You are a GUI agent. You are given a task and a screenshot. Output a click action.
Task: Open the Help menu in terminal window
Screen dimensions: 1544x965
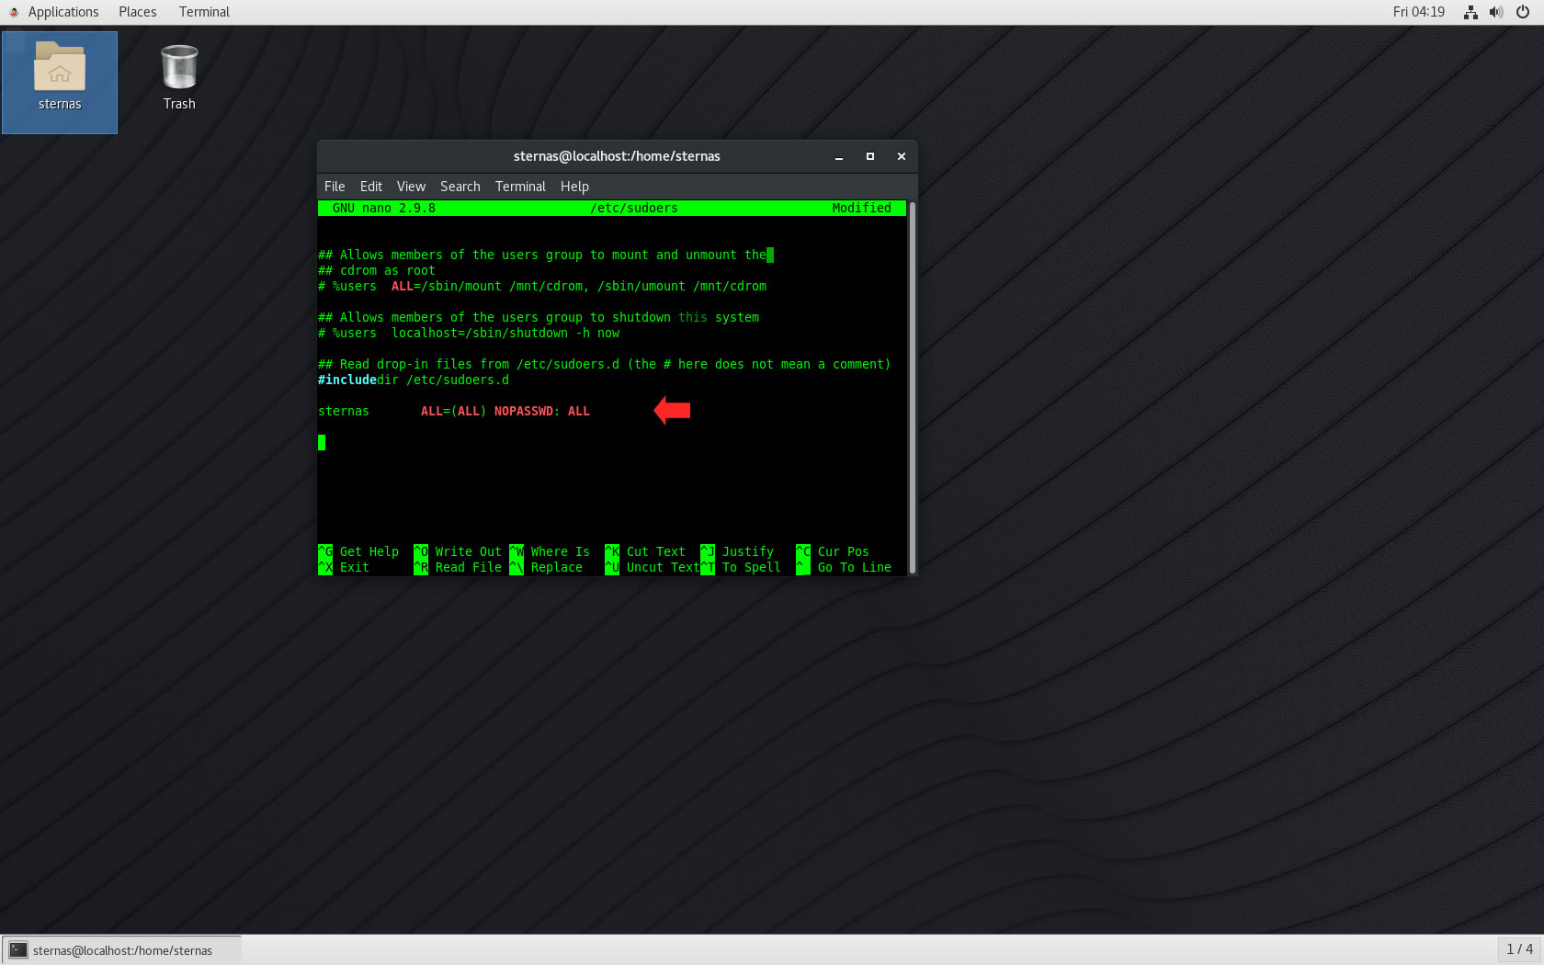(574, 187)
